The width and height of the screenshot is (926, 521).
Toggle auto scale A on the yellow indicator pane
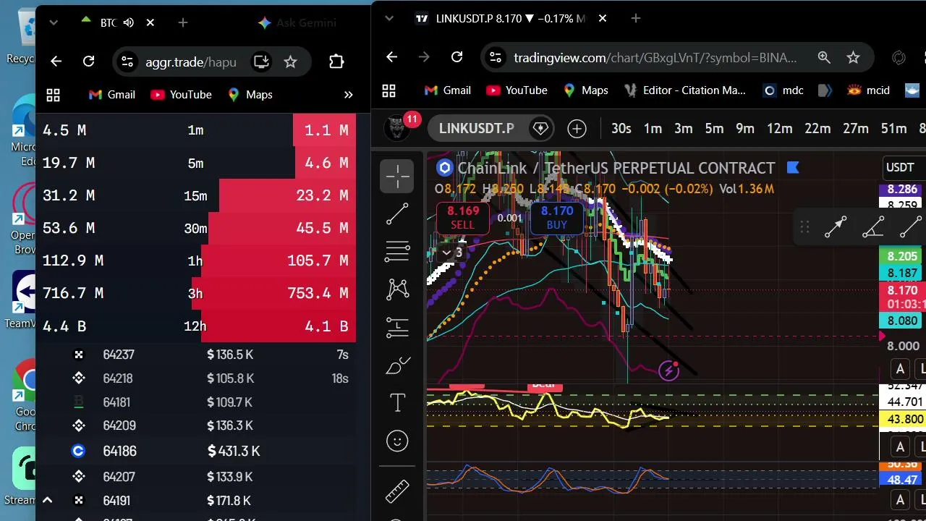[900, 446]
